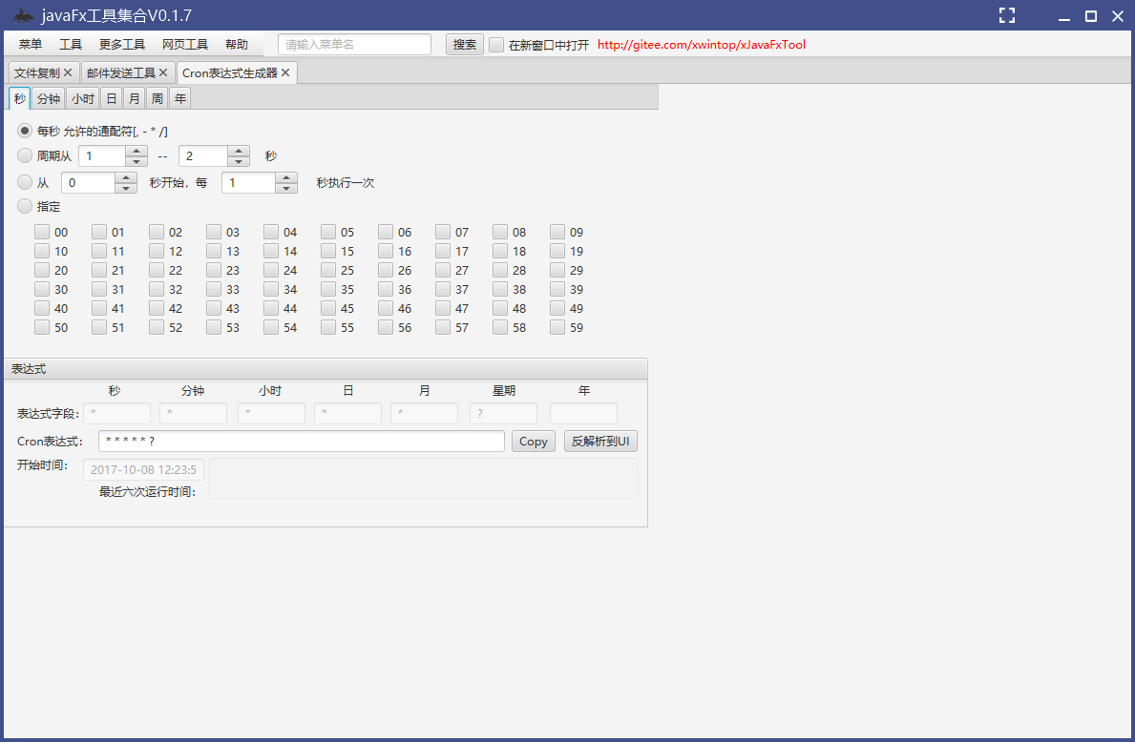This screenshot has height=742, width=1135.
Task: Select the 分钟 cron tab
Action: coord(49,98)
